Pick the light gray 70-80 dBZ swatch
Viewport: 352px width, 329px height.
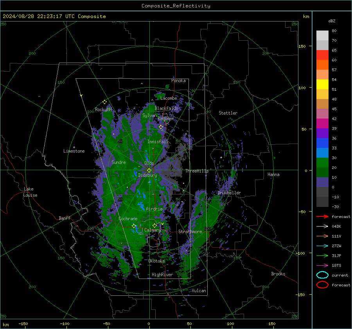pyautogui.click(x=322, y=36)
